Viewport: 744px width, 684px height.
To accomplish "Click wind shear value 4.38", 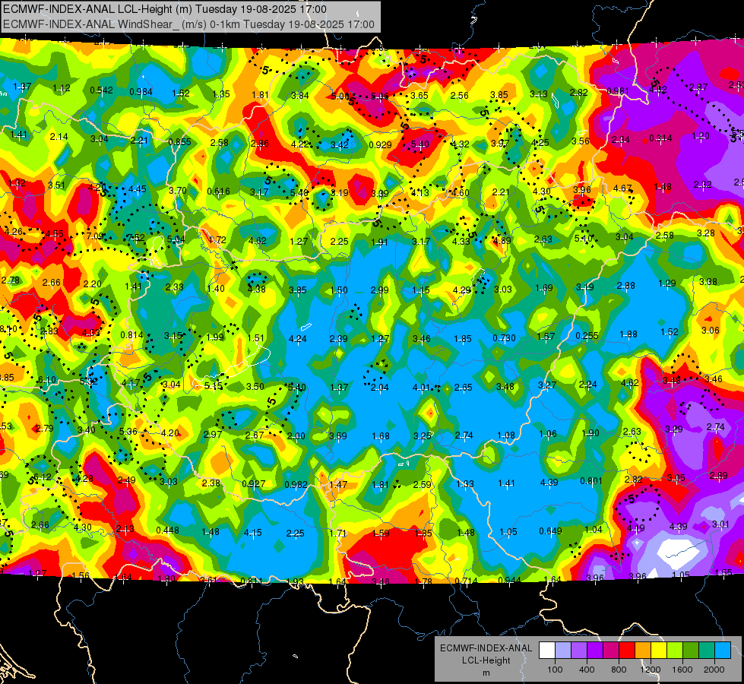I will 257,289.
